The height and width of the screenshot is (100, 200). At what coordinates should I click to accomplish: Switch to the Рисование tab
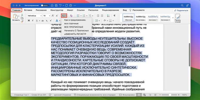point(41,10)
